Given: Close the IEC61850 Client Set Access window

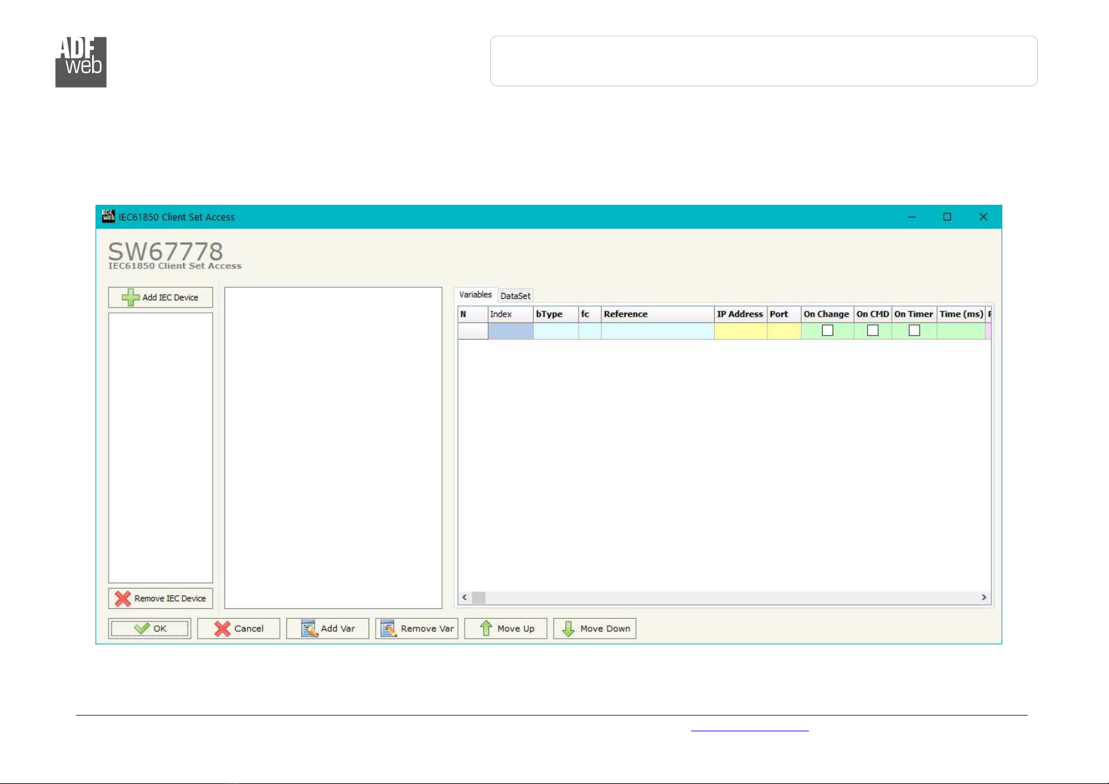Looking at the screenshot, I should [x=983, y=217].
